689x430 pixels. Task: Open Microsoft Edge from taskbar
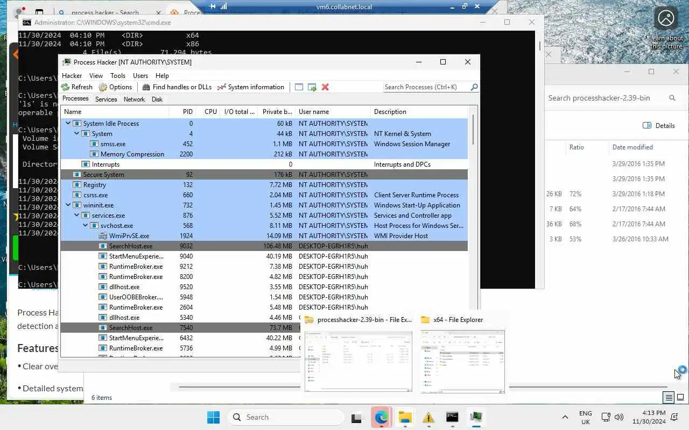pyautogui.click(x=381, y=417)
